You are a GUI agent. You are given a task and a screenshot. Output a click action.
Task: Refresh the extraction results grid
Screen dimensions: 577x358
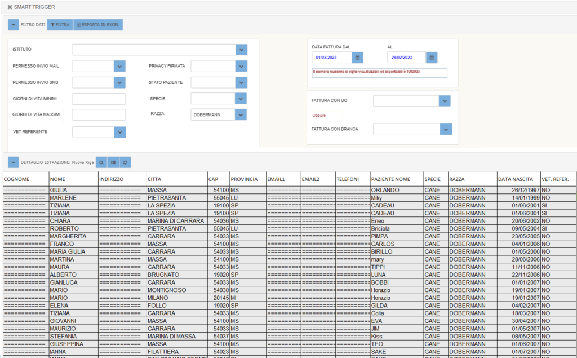tap(125, 162)
